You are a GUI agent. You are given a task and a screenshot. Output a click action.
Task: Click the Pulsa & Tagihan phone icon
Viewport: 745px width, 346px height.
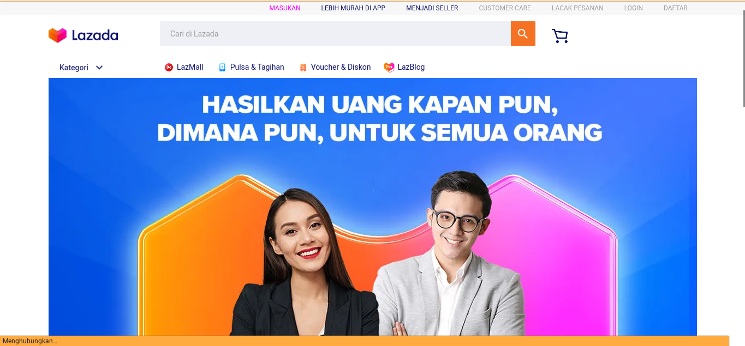tap(222, 68)
